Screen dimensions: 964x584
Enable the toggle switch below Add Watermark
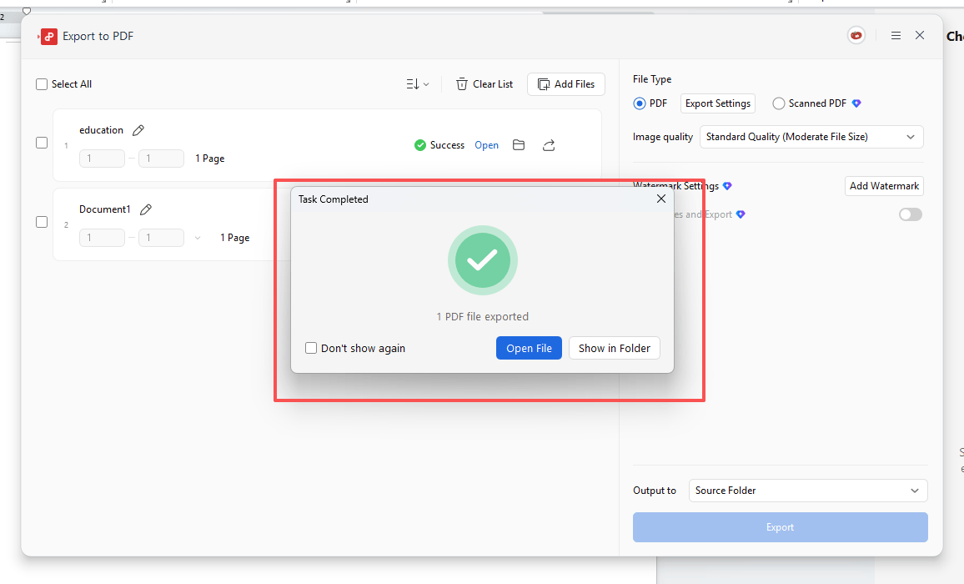coord(910,214)
